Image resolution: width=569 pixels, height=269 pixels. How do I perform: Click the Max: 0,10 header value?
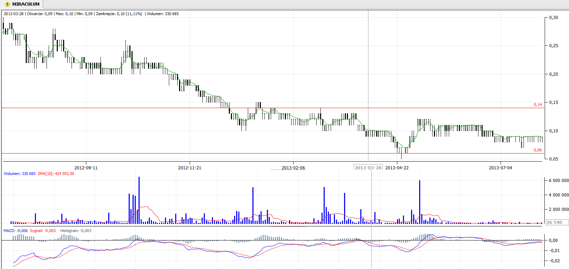pyautogui.click(x=65, y=14)
